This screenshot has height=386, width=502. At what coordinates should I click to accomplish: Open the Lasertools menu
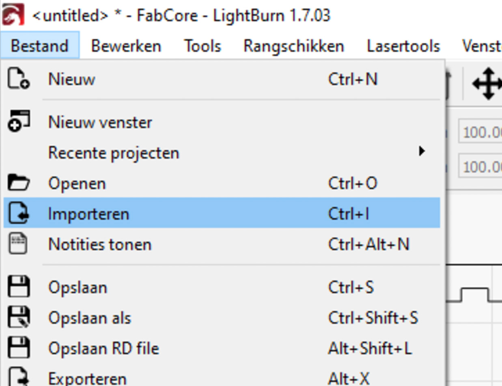[x=403, y=46]
